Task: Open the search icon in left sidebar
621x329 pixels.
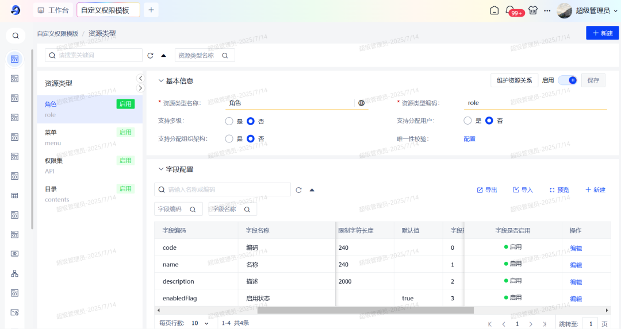Action: click(16, 36)
